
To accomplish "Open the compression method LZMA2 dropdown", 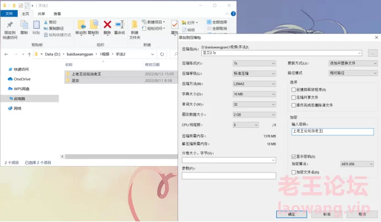I will pos(254,84).
